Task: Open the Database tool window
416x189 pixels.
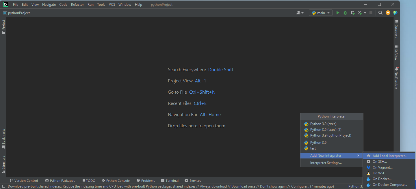Action: click(x=397, y=29)
